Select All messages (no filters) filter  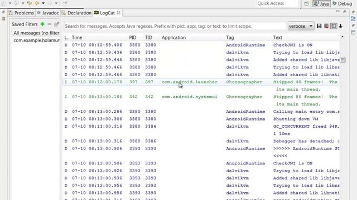[36, 33]
